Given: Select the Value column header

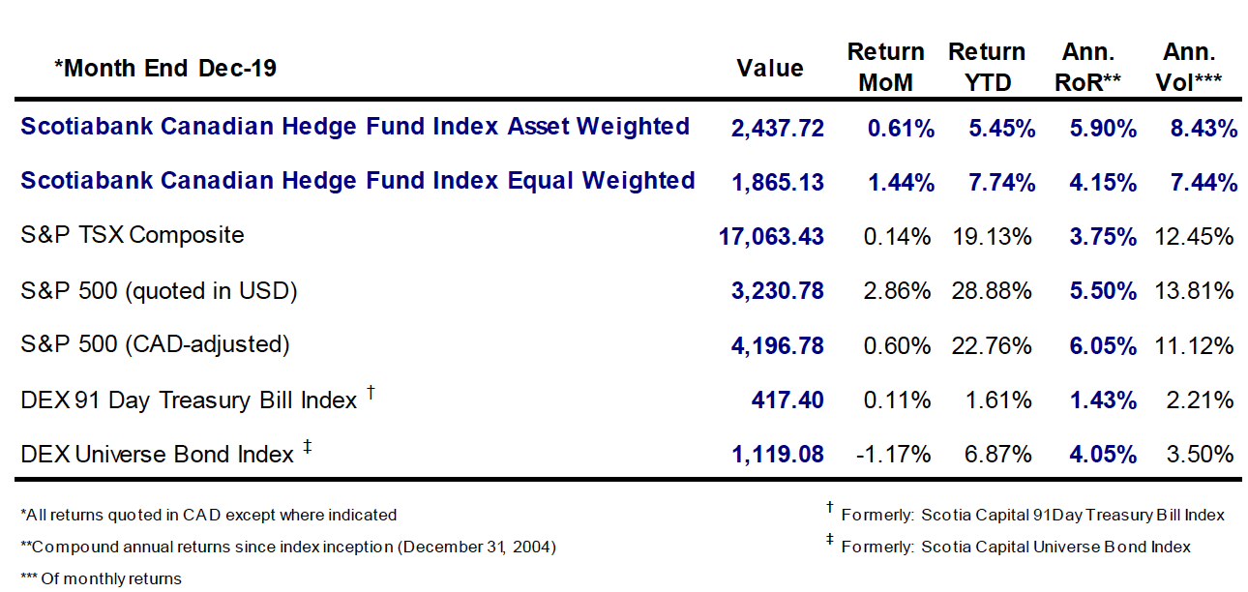Looking at the screenshot, I should (x=770, y=68).
